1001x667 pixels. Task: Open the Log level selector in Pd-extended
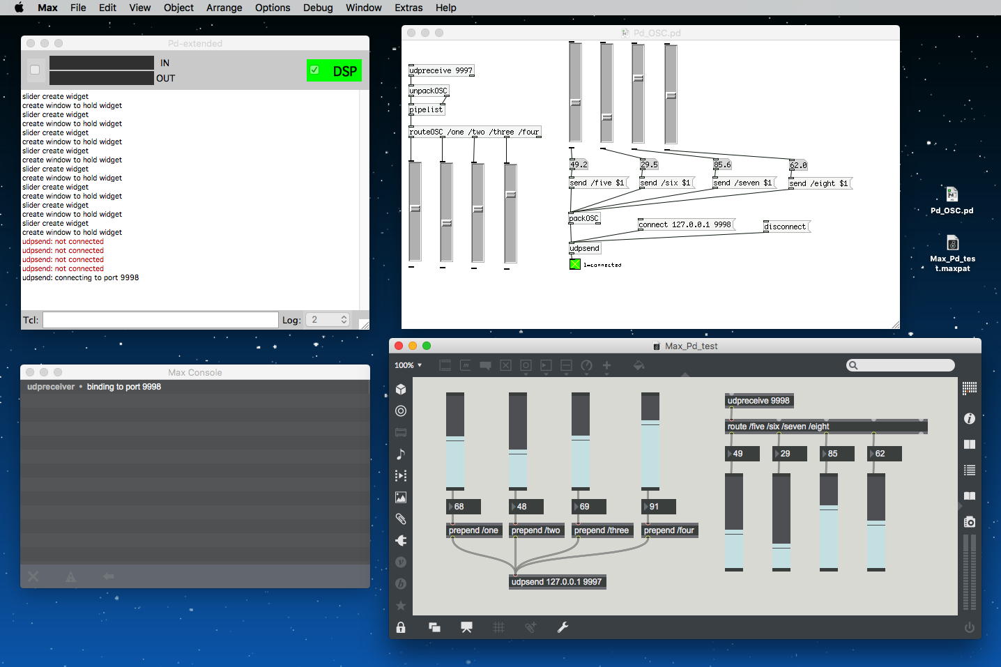pyautogui.click(x=328, y=319)
